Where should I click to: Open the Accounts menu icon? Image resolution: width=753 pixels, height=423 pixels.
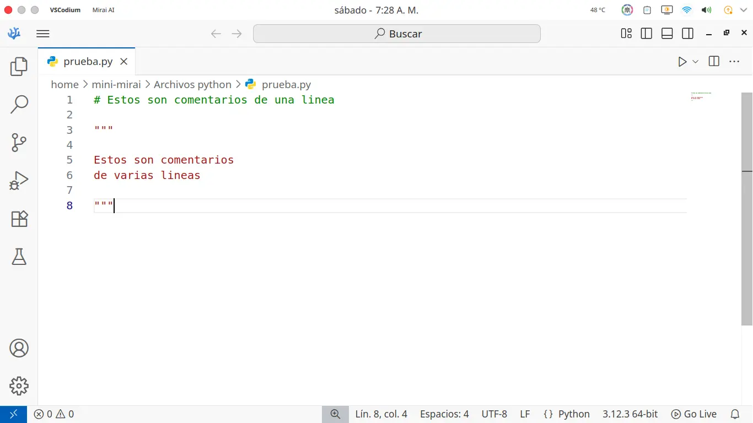[19, 348]
